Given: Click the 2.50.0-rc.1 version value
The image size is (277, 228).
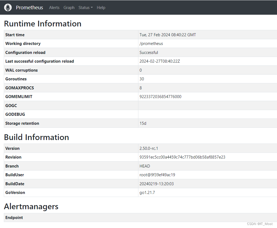Looking at the screenshot, I should click(x=149, y=148).
